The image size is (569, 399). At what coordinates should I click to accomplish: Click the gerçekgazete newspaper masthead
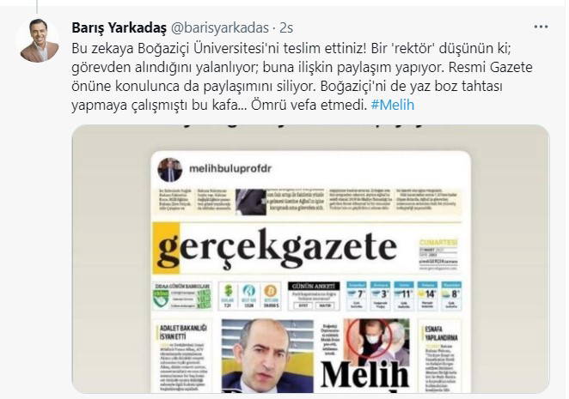tap(278, 247)
